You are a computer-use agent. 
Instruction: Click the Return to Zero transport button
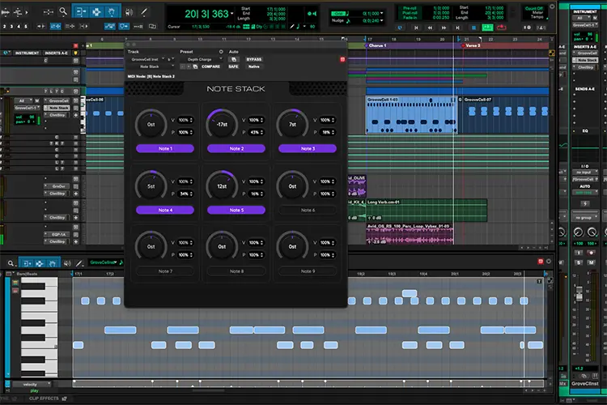416,28
